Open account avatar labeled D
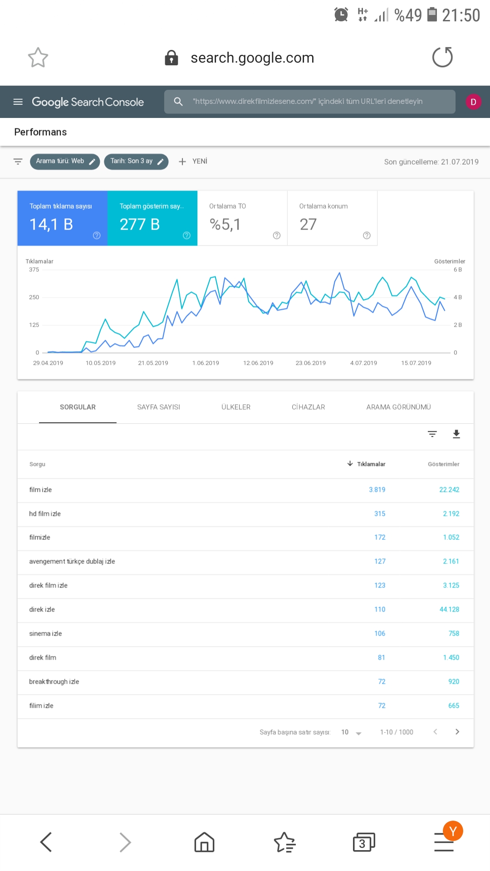The width and height of the screenshot is (490, 871). [473, 102]
